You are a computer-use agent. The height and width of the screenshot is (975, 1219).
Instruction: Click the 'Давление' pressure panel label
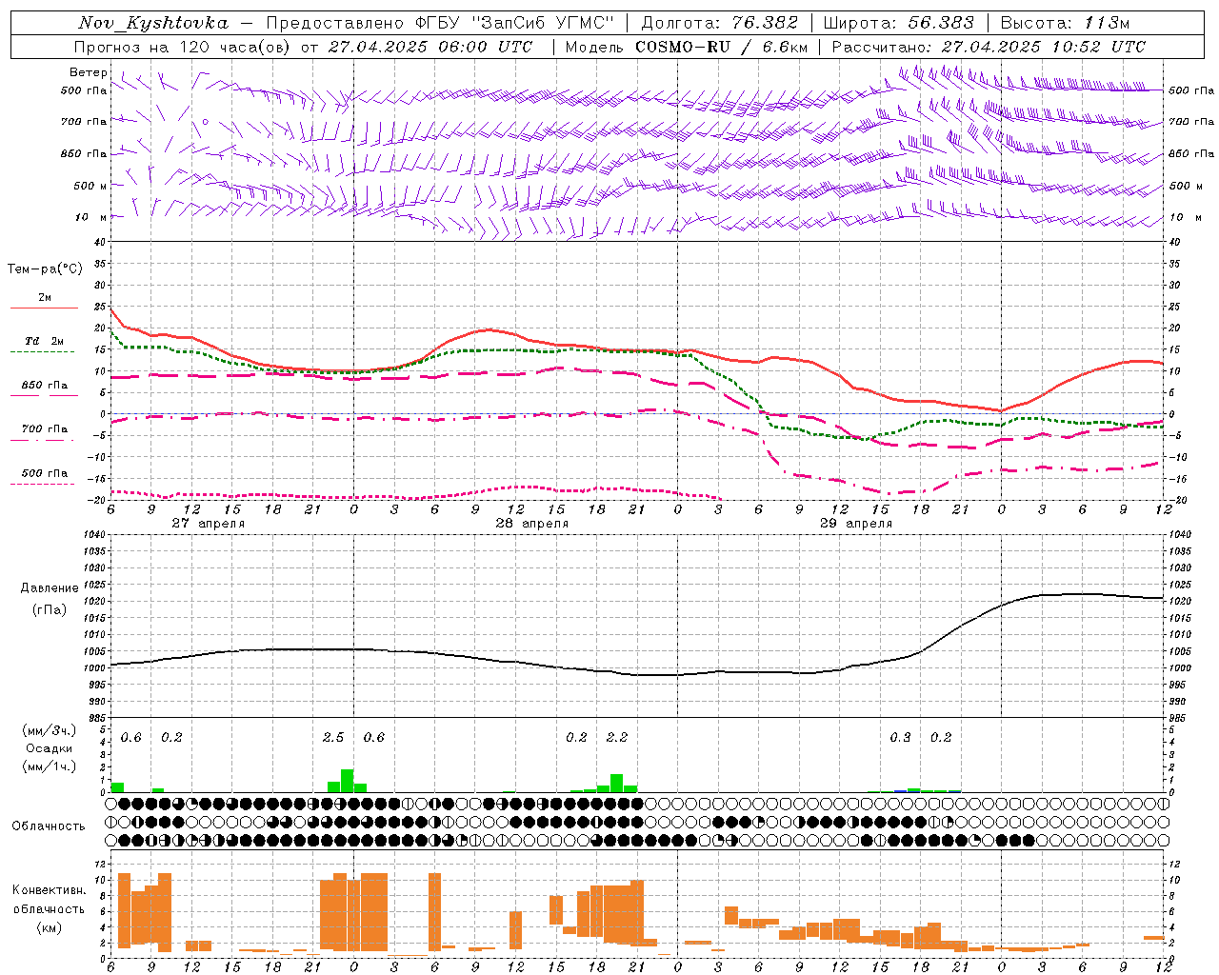pyautogui.click(x=50, y=588)
